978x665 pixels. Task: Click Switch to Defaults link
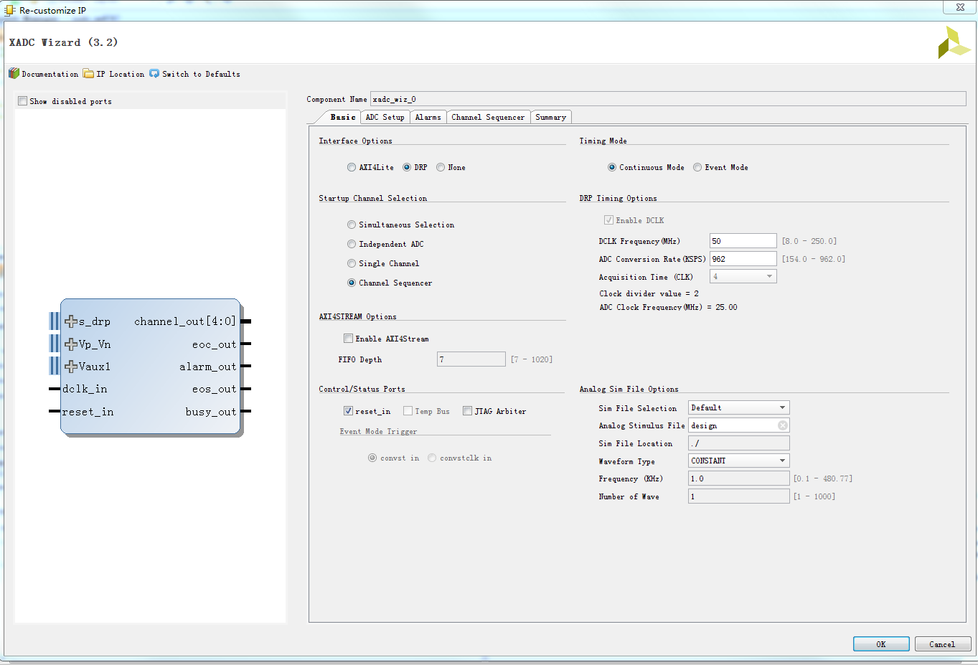[x=201, y=74]
